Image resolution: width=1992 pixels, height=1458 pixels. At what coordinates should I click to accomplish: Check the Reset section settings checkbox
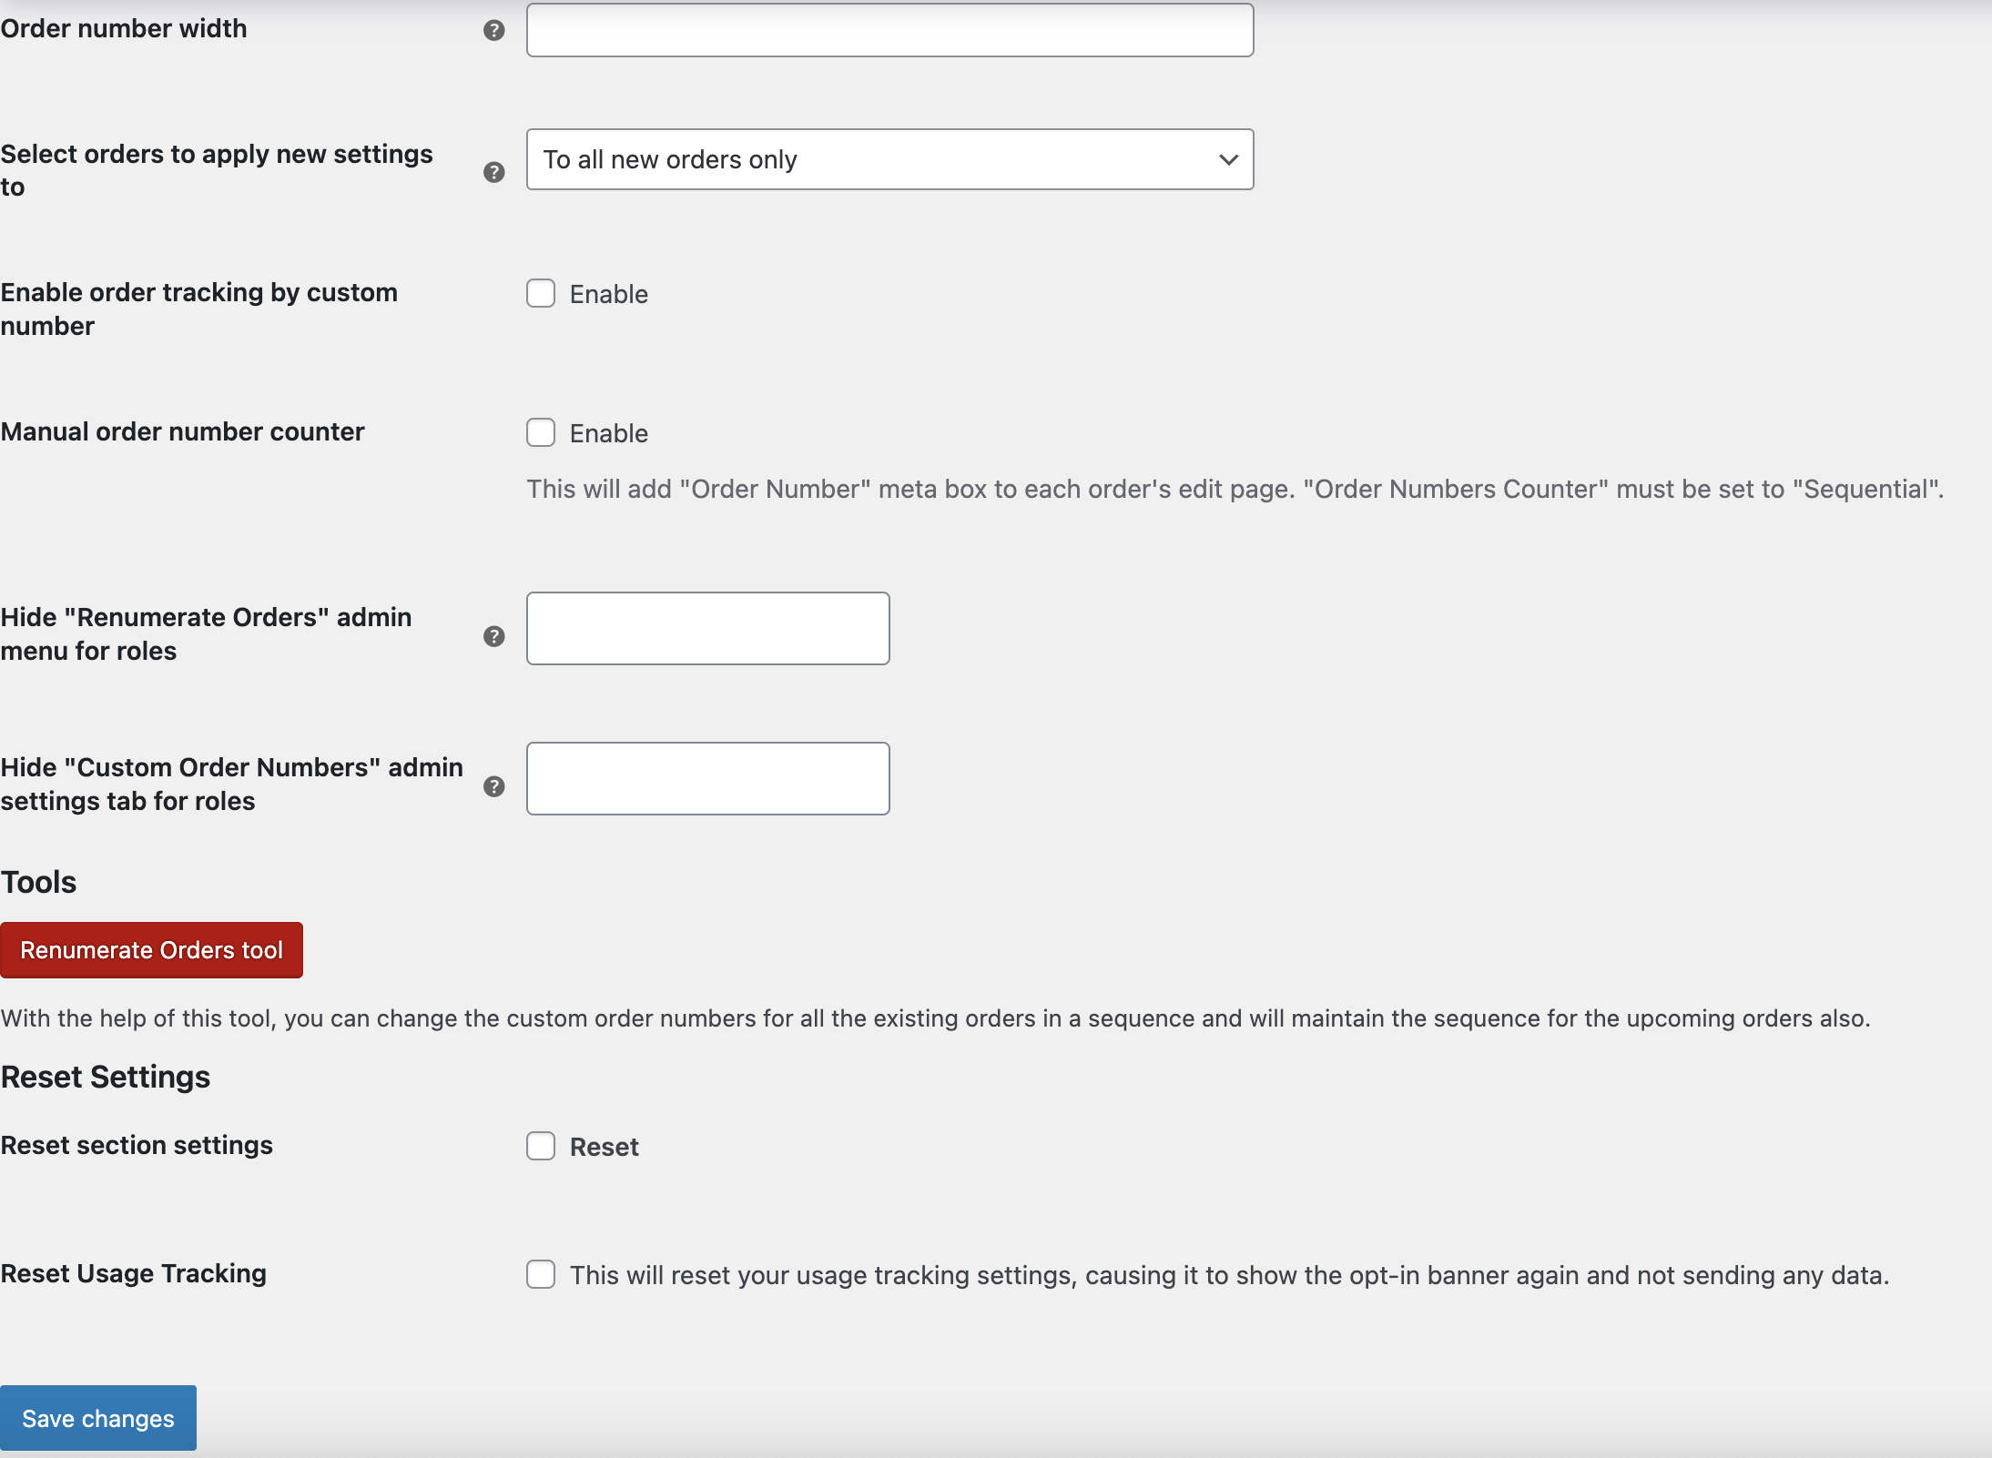point(541,1146)
